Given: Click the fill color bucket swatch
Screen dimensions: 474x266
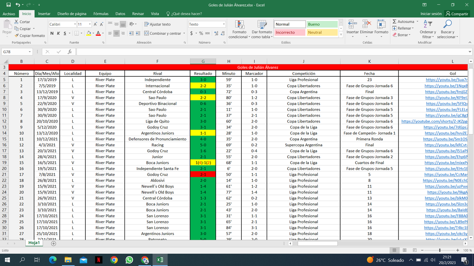Looking at the screenshot, I should 89,33.
